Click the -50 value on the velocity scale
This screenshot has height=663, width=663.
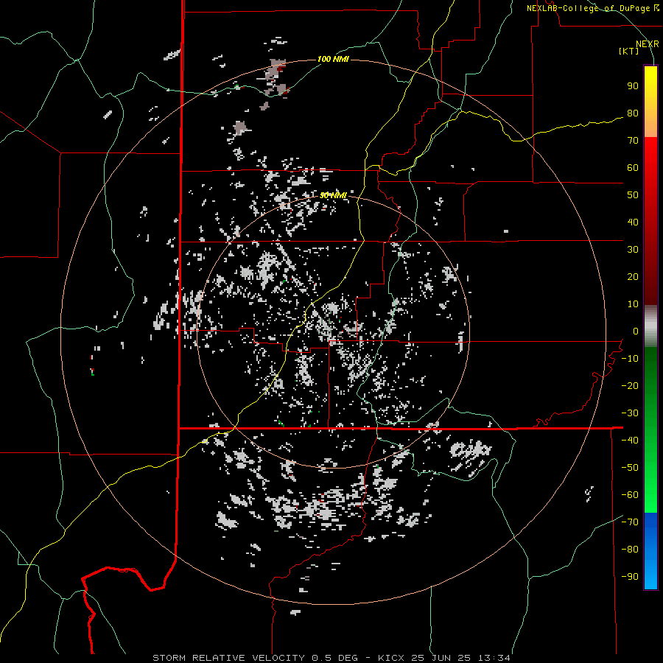coord(630,468)
